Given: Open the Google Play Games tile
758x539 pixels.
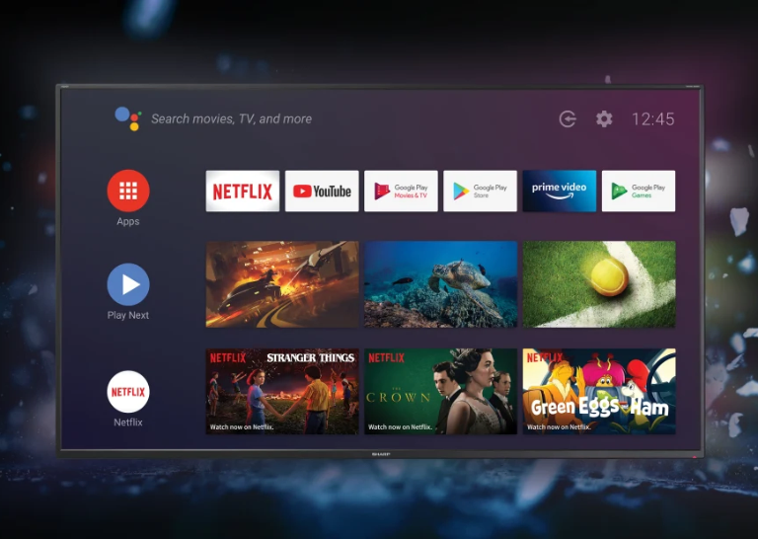Looking at the screenshot, I should click(x=639, y=191).
